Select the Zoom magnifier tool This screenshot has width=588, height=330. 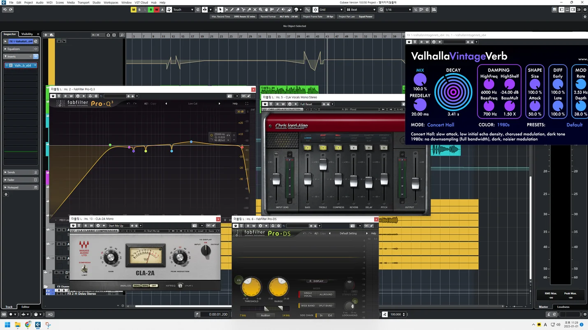pyautogui.click(x=261, y=9)
